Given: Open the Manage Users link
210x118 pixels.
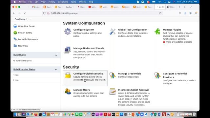Looking at the screenshot, I should (x=81, y=90).
